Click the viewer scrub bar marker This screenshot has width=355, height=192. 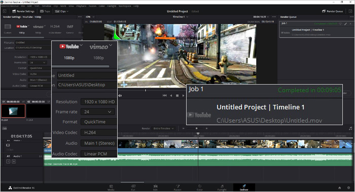(x=146, y=91)
